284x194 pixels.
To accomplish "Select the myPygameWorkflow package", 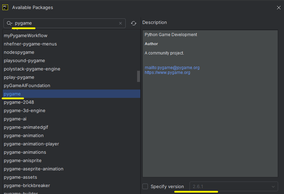I will [25, 36].
